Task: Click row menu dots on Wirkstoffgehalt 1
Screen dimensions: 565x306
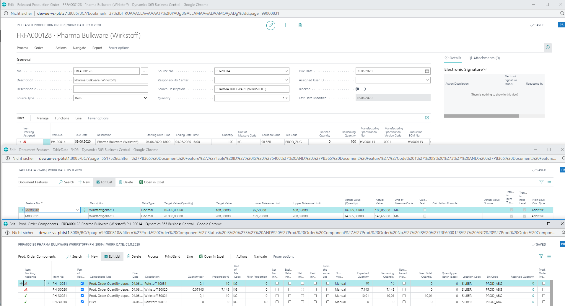Action: (x=85, y=210)
